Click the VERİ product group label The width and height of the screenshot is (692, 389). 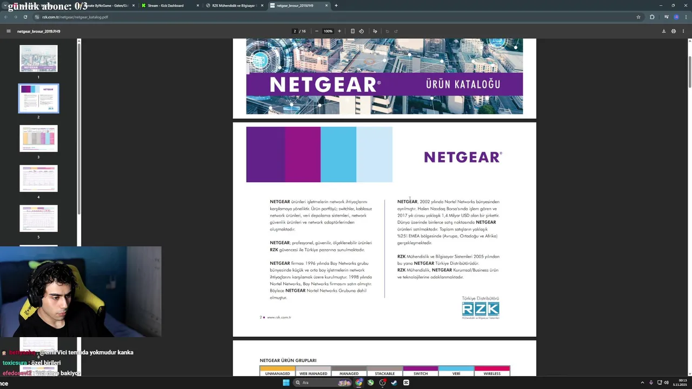pos(456,373)
